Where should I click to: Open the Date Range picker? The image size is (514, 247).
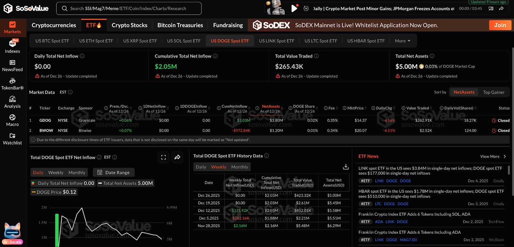tap(114, 172)
